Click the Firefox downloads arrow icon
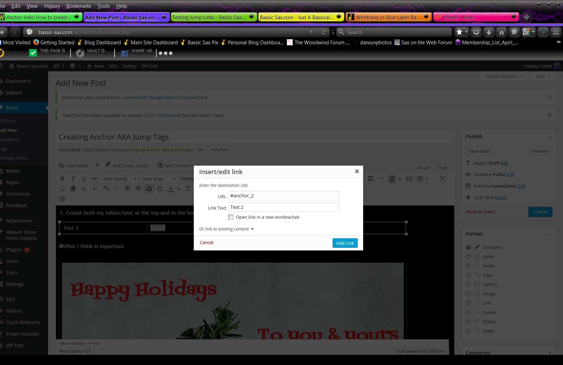563x365 pixels. coord(489,32)
